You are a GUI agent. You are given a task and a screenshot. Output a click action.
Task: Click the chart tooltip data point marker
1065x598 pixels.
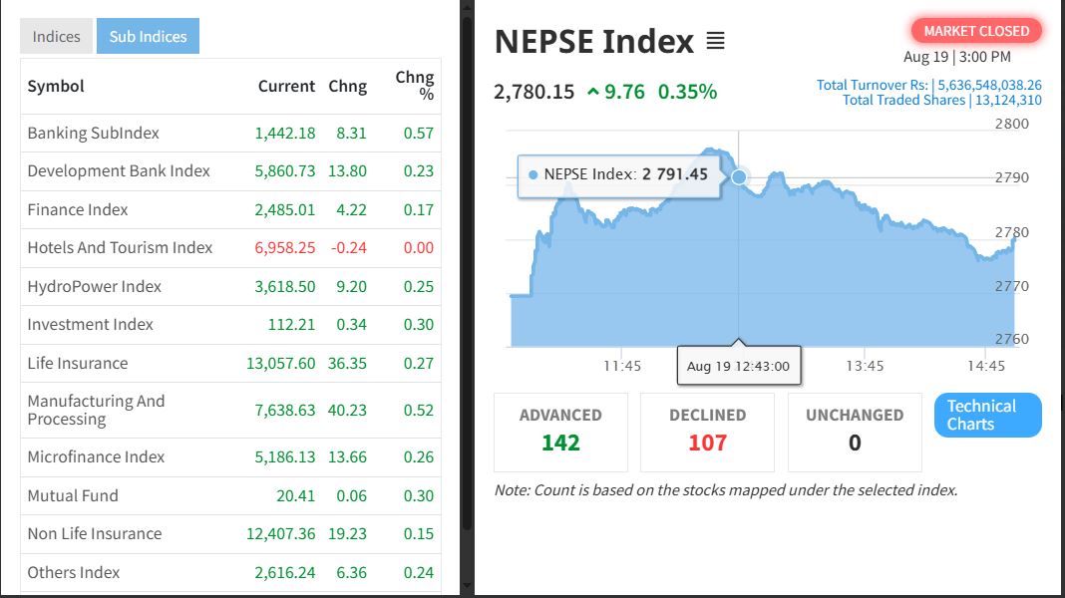739,177
